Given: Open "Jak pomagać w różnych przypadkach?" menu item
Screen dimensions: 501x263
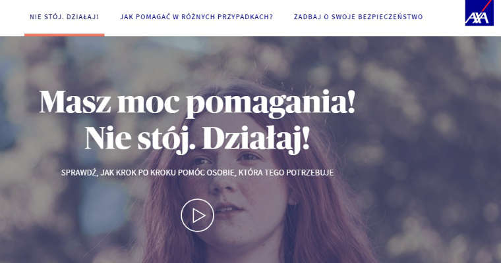Looking at the screenshot, I should point(196,17).
